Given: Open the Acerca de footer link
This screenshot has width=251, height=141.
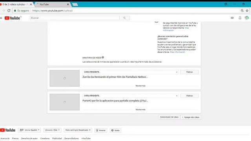Looking at the screenshot, I should coord(5,138).
